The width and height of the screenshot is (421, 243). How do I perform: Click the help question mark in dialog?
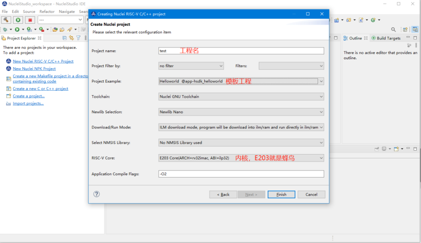point(97,194)
